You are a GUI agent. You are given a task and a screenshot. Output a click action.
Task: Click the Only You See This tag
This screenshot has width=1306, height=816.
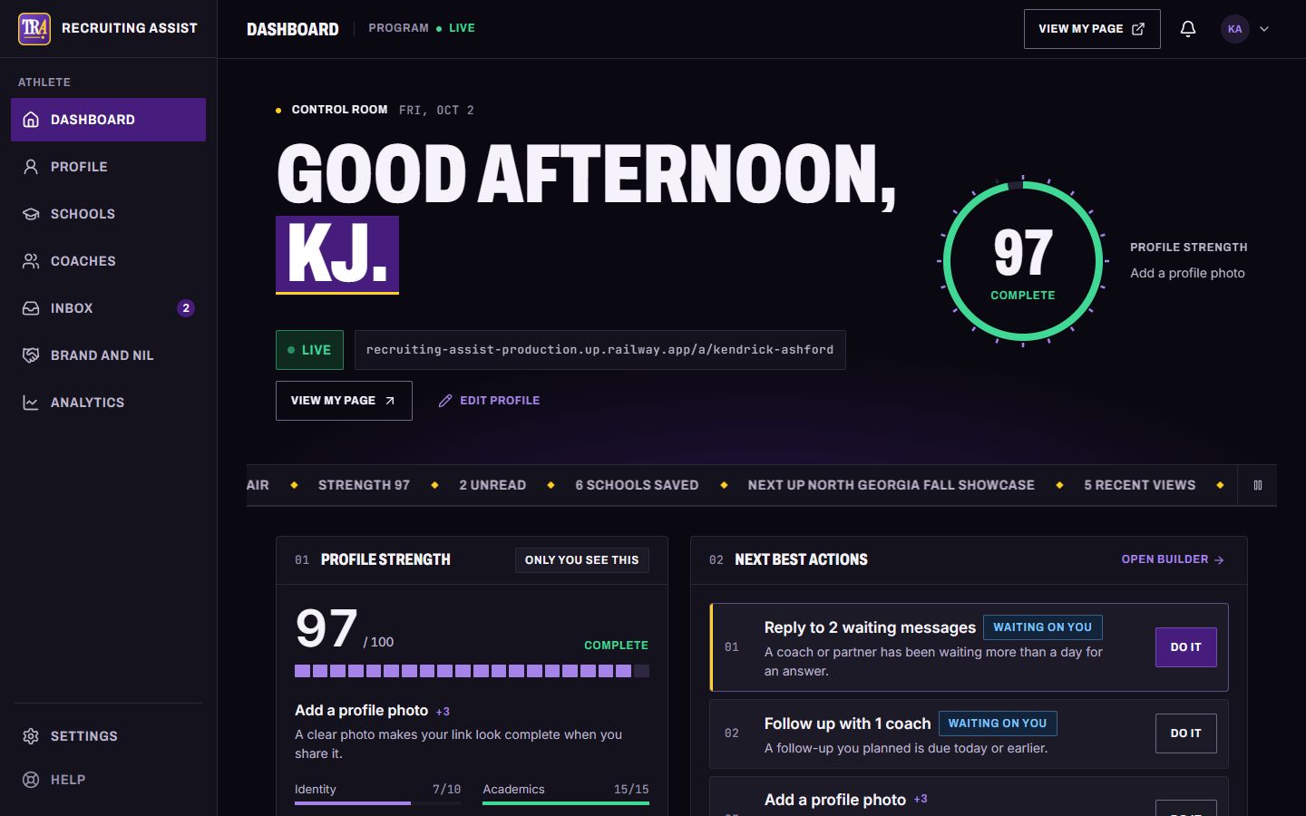click(582, 560)
